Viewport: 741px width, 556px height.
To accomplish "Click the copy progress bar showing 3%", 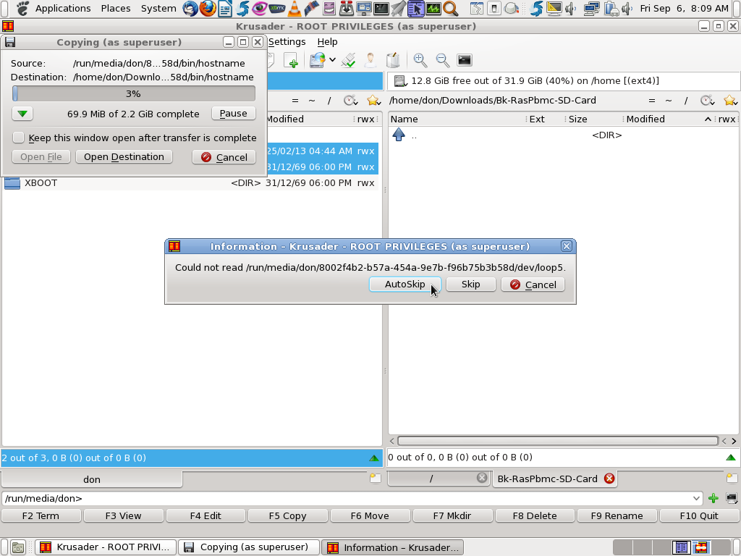I will point(133,93).
